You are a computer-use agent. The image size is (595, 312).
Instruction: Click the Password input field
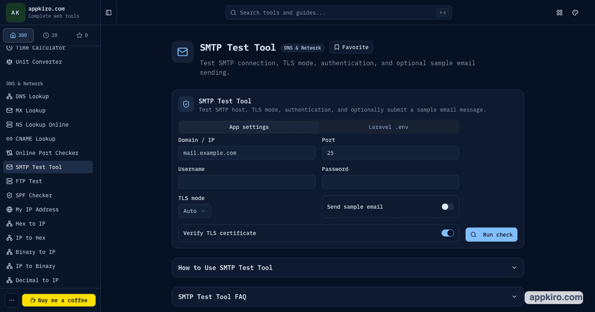(390, 182)
